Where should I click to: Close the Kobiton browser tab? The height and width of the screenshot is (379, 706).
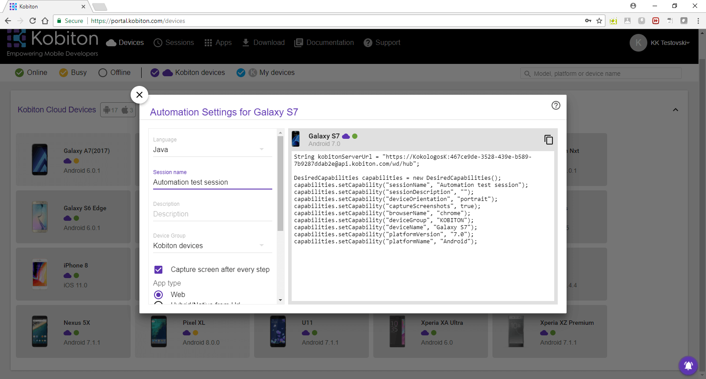point(84,7)
